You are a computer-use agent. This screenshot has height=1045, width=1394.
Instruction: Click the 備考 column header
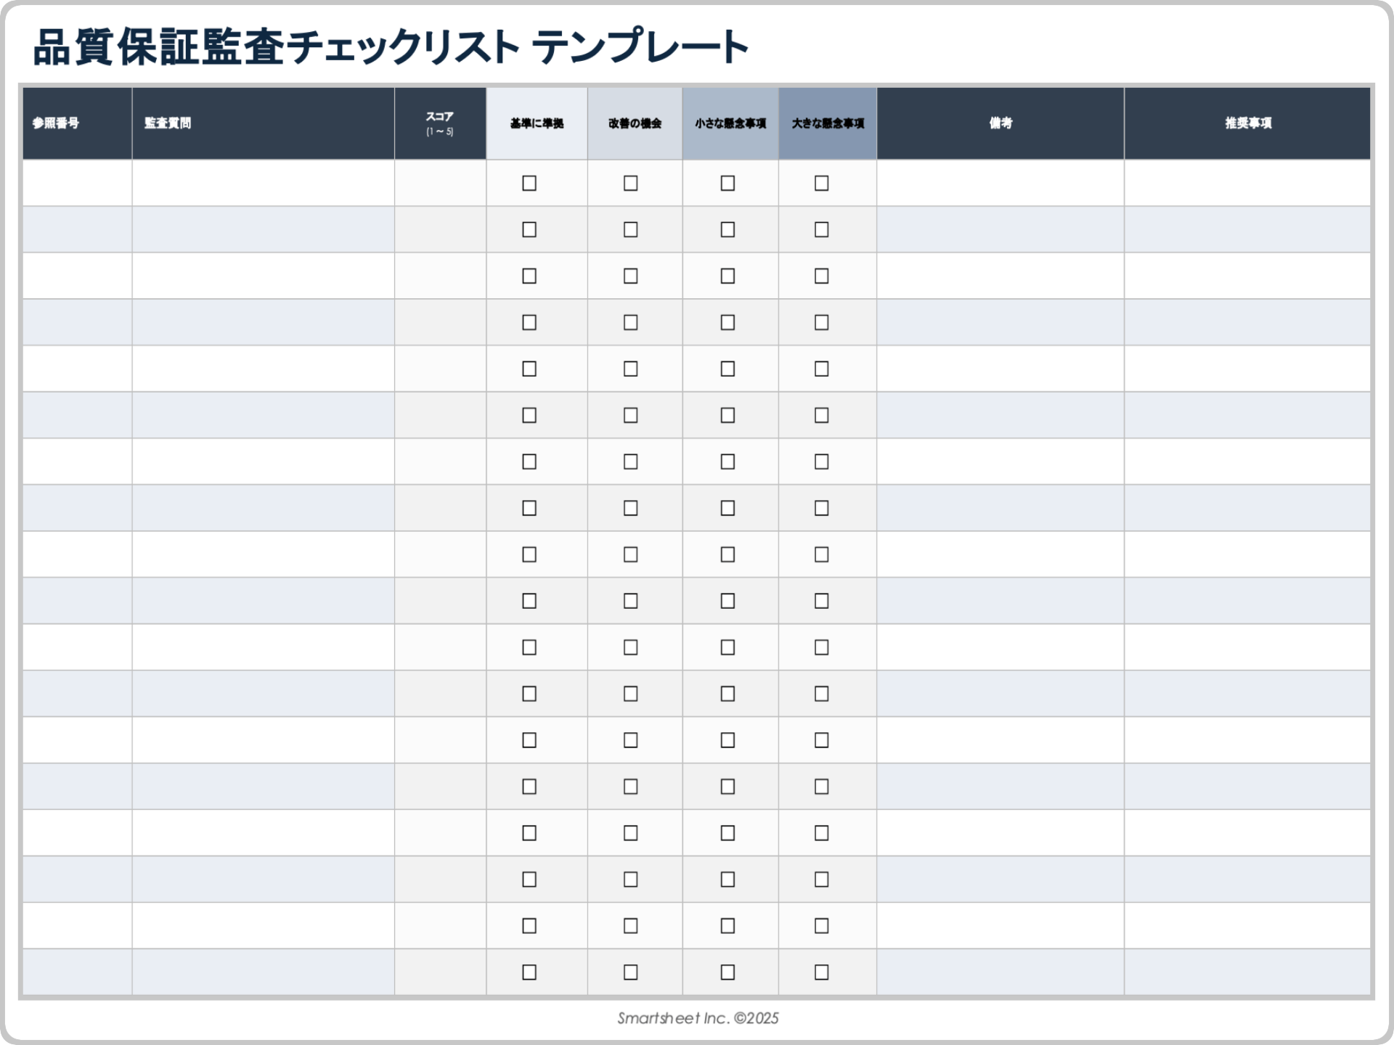[1000, 123]
